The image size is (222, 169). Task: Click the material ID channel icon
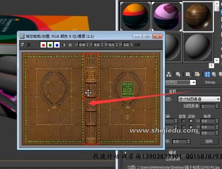tap(188, 74)
